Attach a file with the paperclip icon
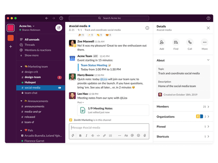The width and height of the screenshot is (218, 163). [x=144, y=136]
